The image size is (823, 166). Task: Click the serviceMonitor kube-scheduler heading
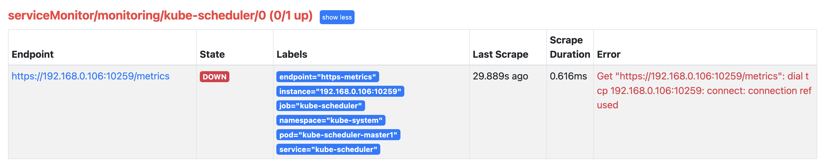160,15
